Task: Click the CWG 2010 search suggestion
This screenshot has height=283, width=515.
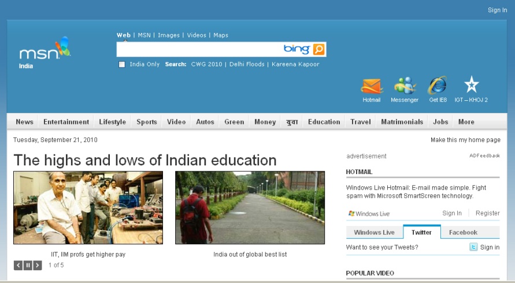Action: (x=206, y=64)
